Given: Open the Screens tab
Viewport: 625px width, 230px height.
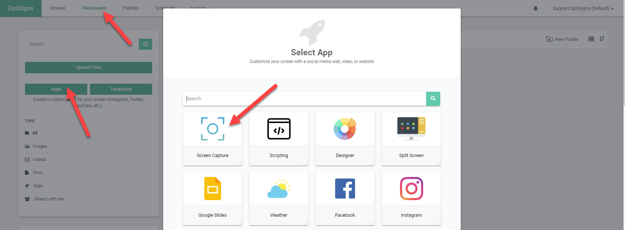Looking at the screenshot, I should pyautogui.click(x=58, y=8).
